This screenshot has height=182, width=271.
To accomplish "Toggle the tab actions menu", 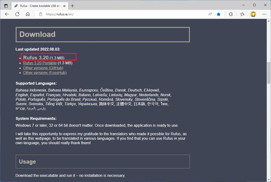I will (6, 5).
